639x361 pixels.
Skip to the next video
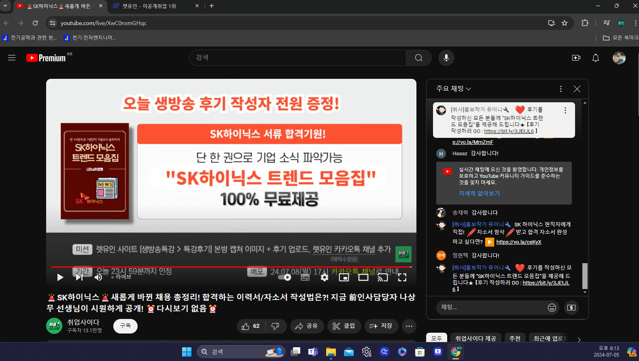pyautogui.click(x=79, y=277)
